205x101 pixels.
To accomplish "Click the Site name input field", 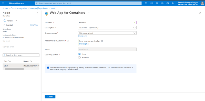I will (x=107, y=23).
